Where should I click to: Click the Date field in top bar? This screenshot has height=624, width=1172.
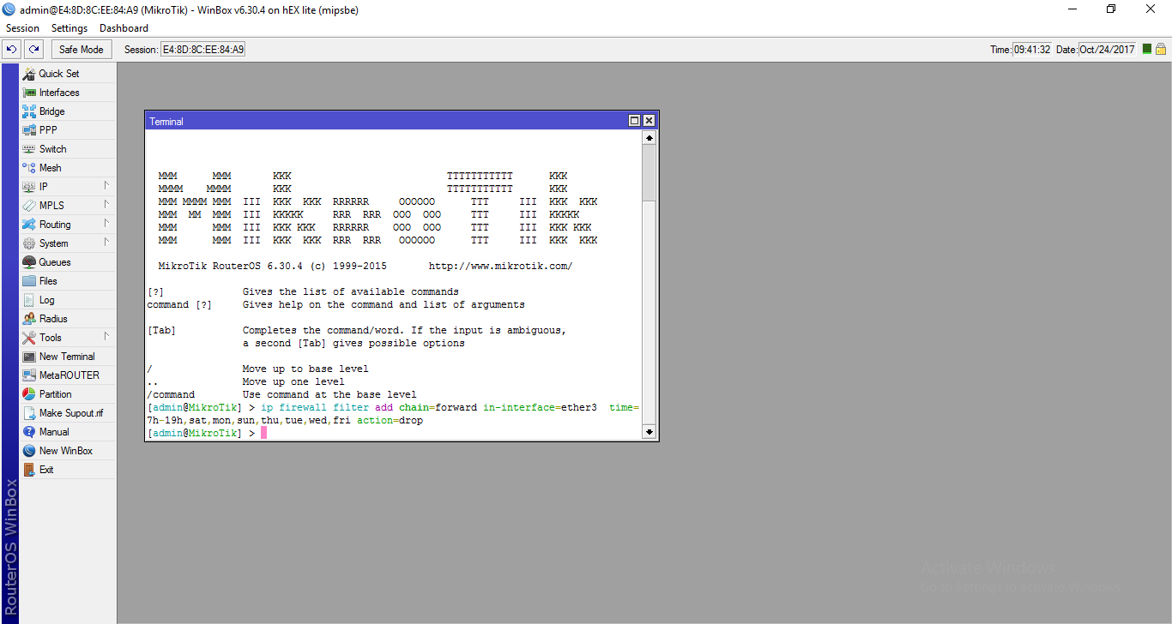pyautogui.click(x=1108, y=50)
